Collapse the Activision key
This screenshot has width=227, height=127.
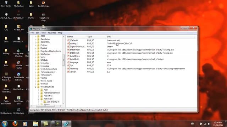point(39,99)
